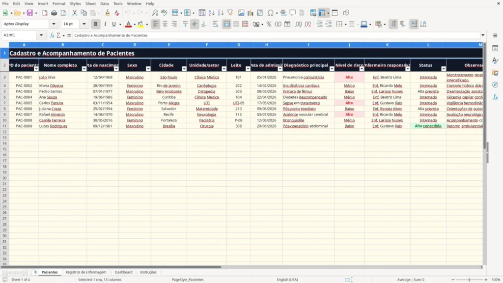Select cell with Alta concedida status

click(428, 126)
